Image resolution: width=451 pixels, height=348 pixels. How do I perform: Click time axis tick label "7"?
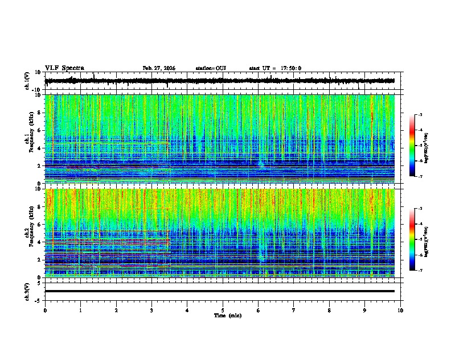click(294, 310)
